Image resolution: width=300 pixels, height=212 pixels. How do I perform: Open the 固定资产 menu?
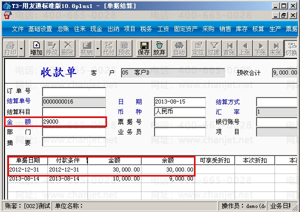(186, 29)
